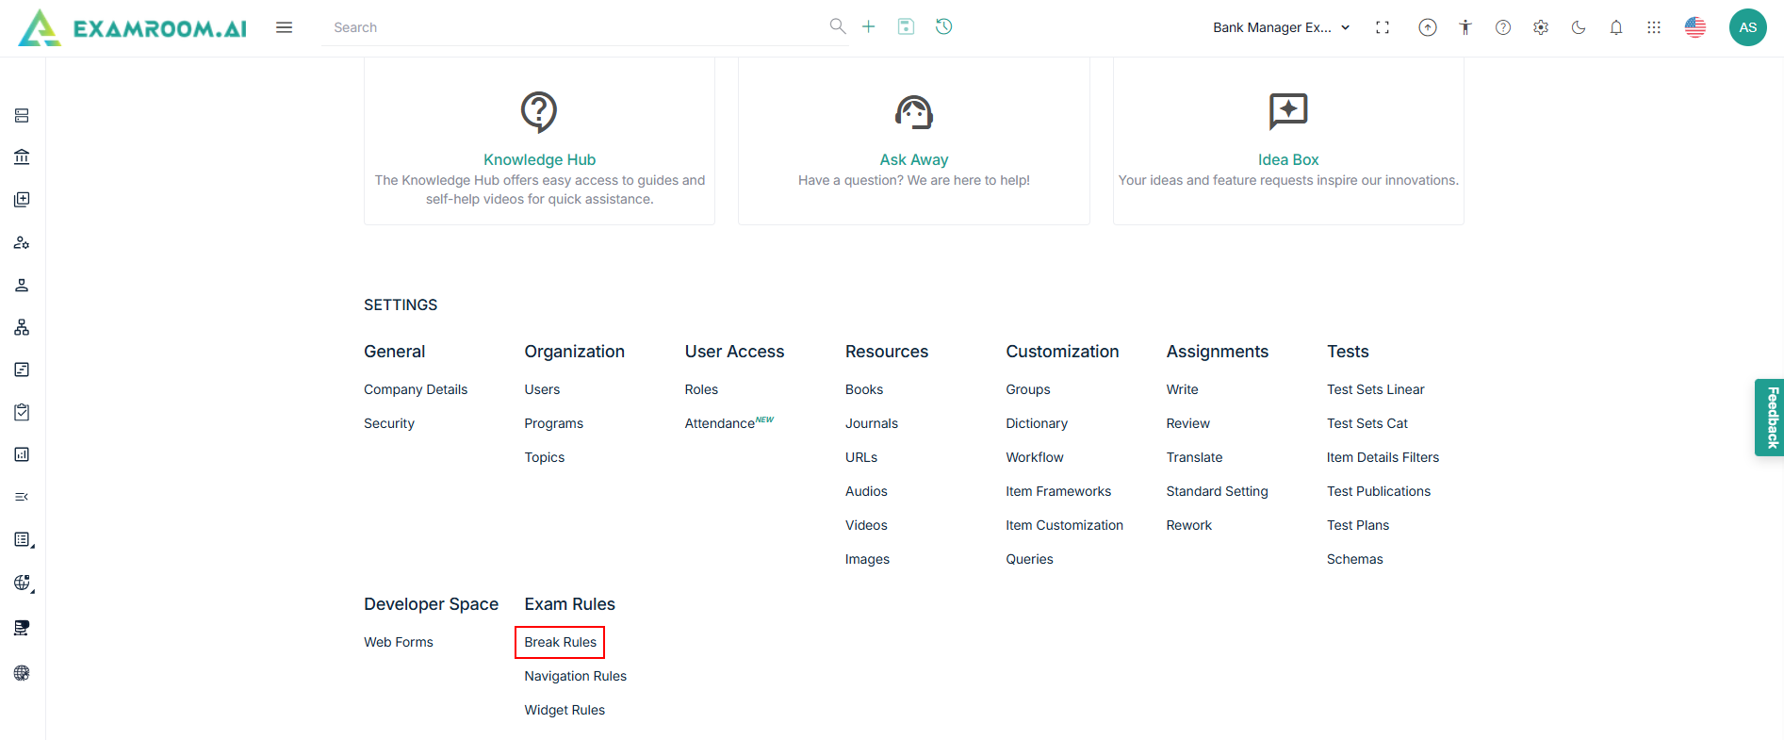
Task: Open the Attendance link
Action: (x=720, y=423)
